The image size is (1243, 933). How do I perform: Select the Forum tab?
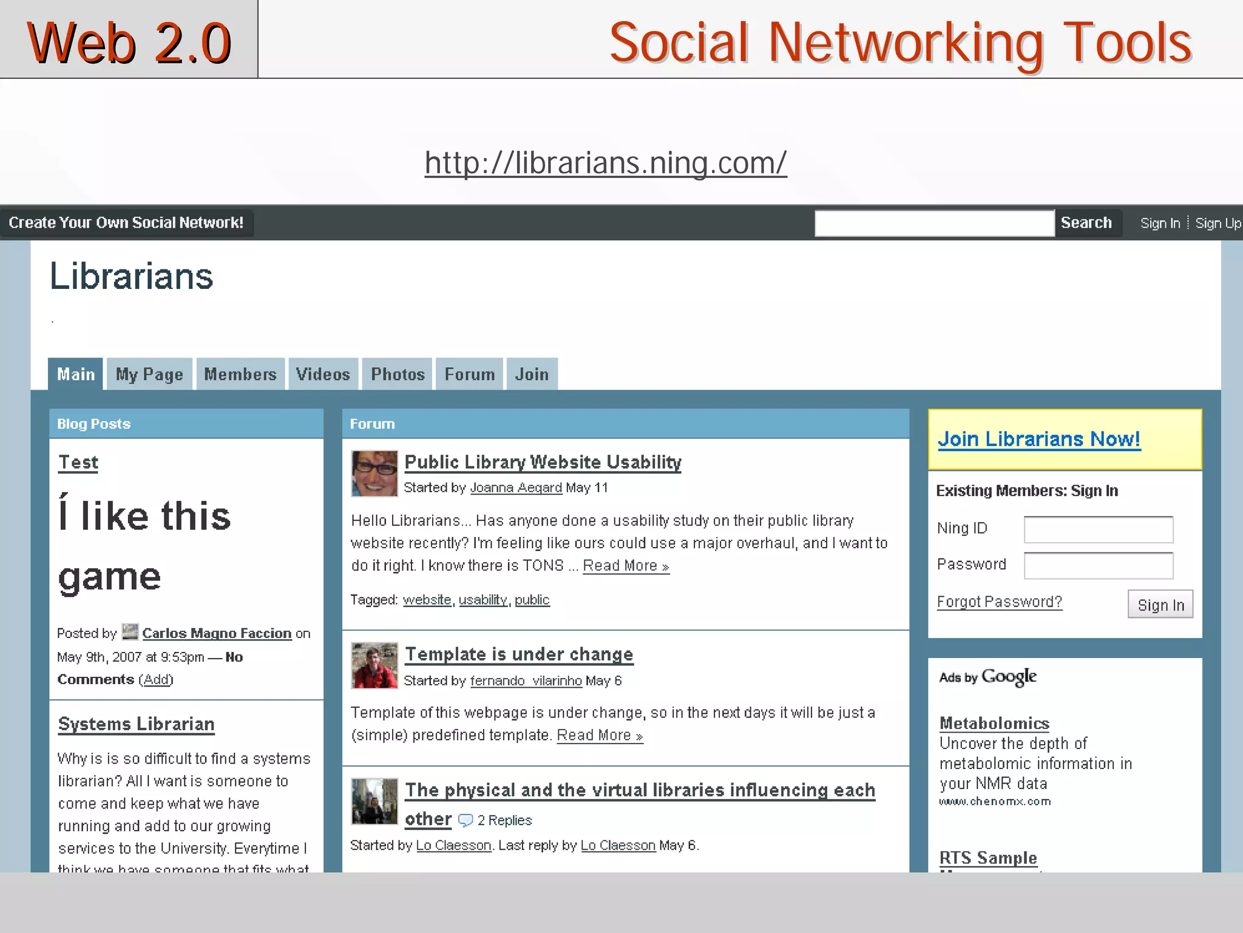pos(469,375)
